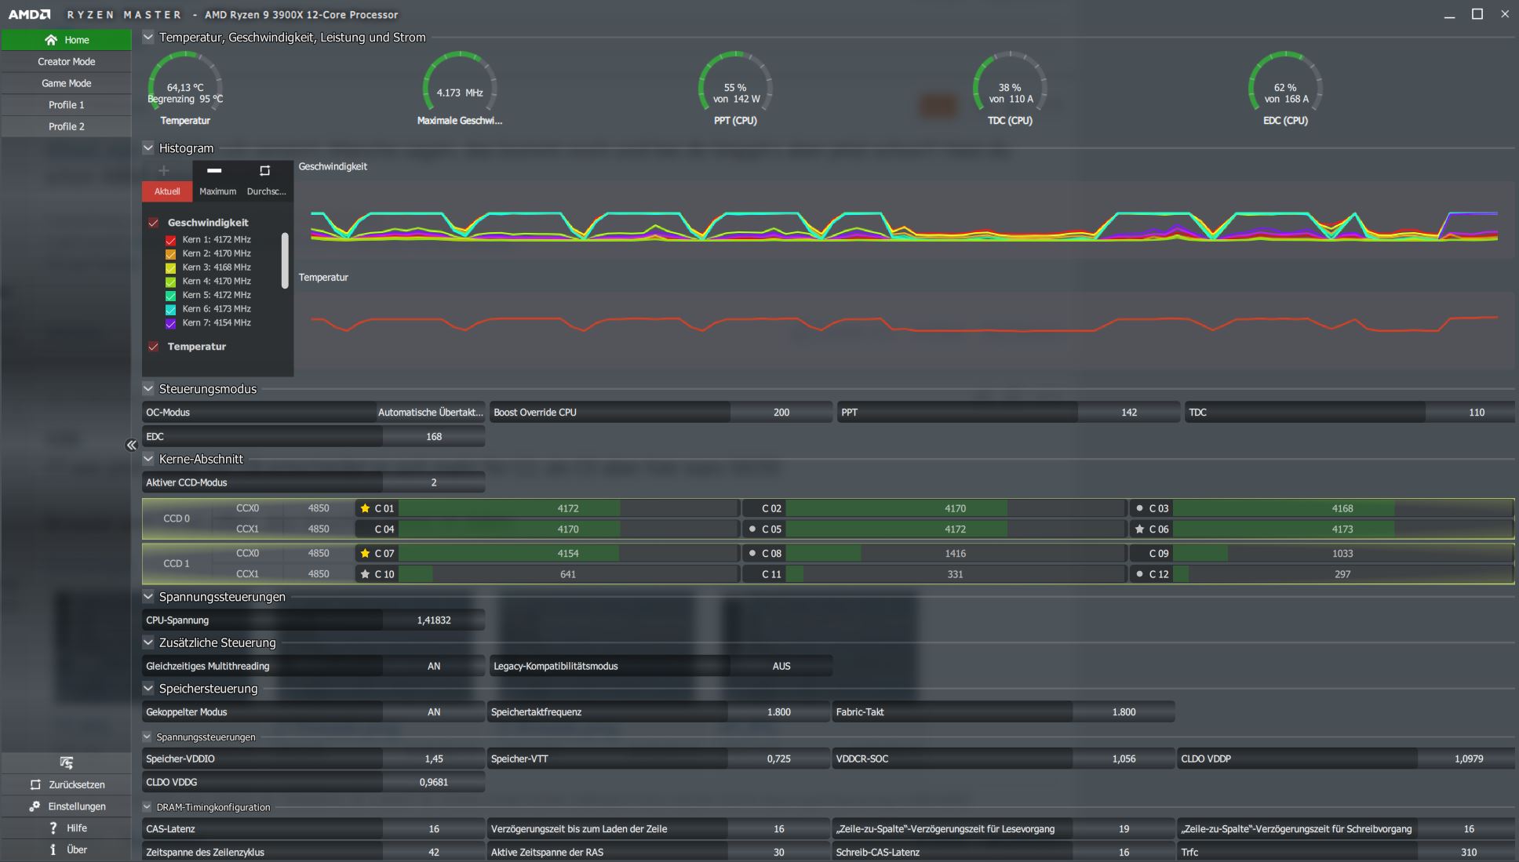The image size is (1519, 862).
Task: Click the loop icon above Durchsc...
Action: click(264, 170)
